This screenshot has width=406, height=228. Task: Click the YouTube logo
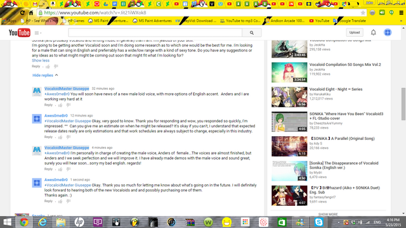20,32
